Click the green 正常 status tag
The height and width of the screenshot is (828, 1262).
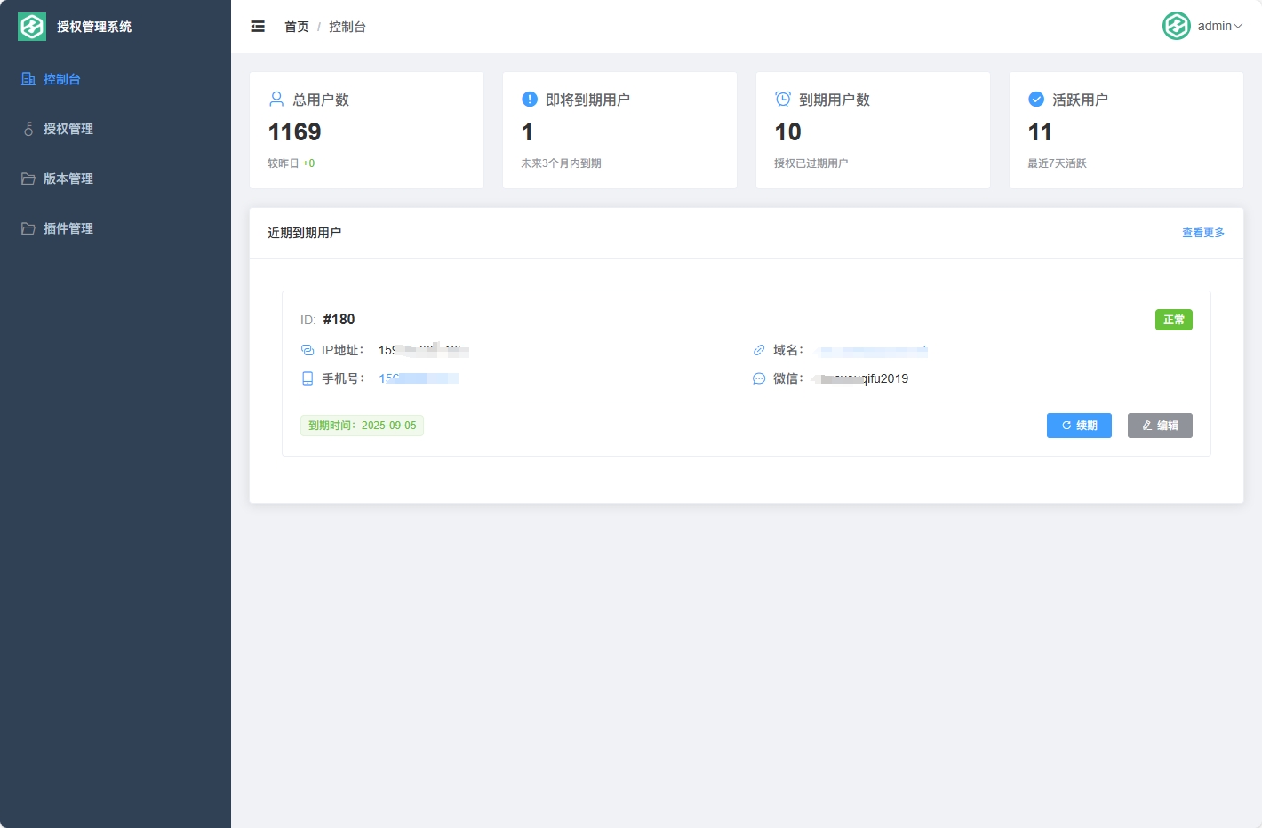1173,320
